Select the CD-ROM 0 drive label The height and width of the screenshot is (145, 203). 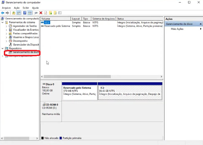(x=52, y=105)
